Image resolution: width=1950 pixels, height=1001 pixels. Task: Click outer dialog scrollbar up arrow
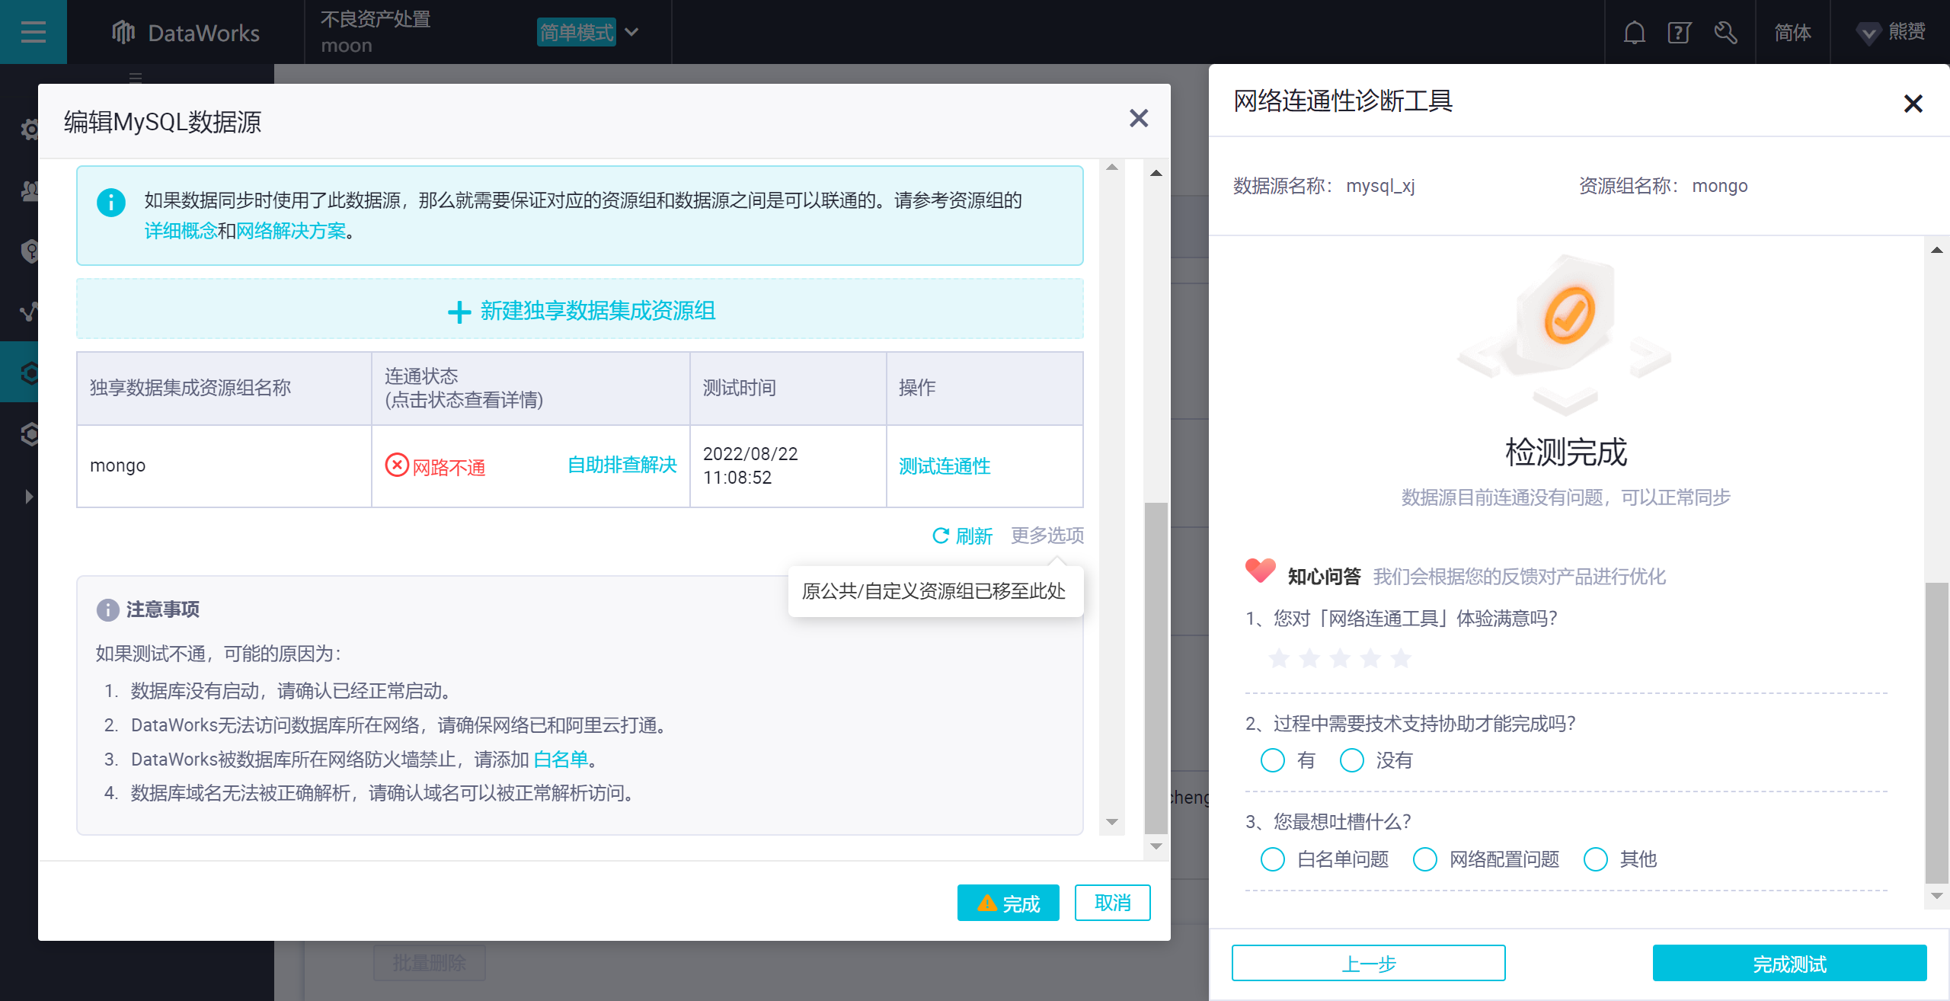coord(1156,173)
